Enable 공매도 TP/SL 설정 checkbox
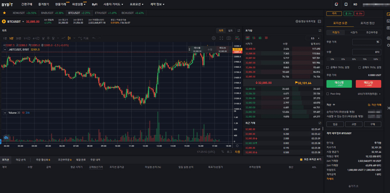This screenshot has width=390, height=193. tap(360, 67)
